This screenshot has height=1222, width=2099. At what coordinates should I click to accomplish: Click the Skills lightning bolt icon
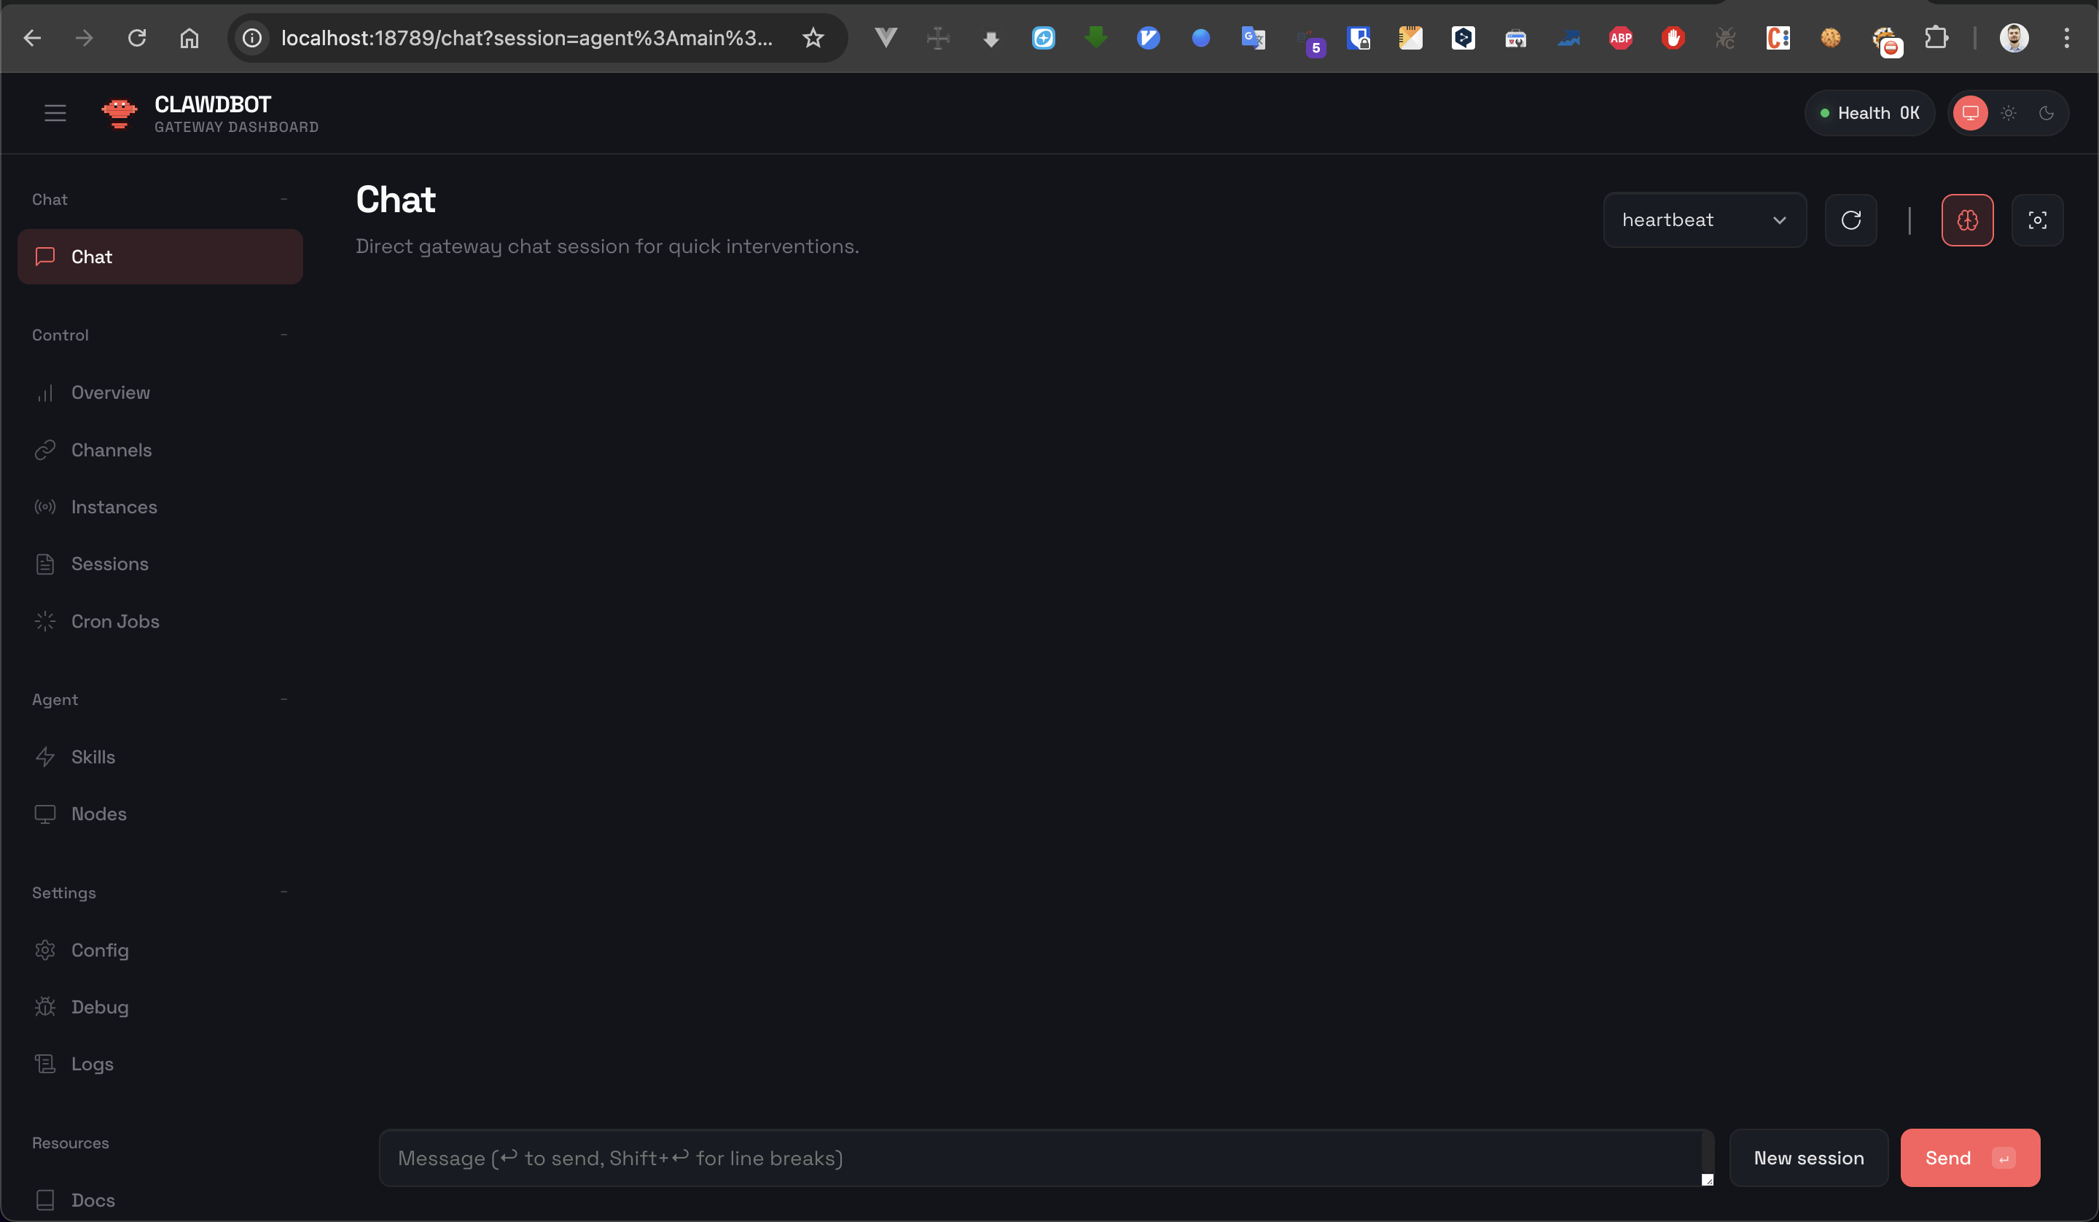coord(45,757)
